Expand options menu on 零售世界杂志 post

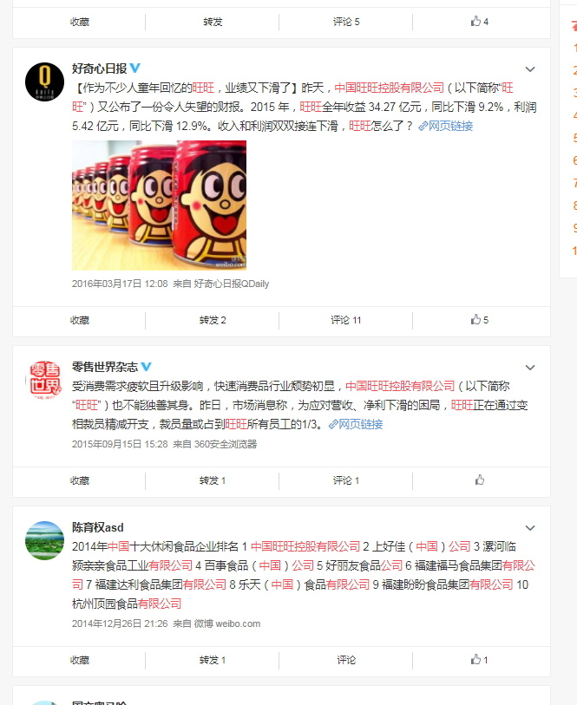pos(530,368)
